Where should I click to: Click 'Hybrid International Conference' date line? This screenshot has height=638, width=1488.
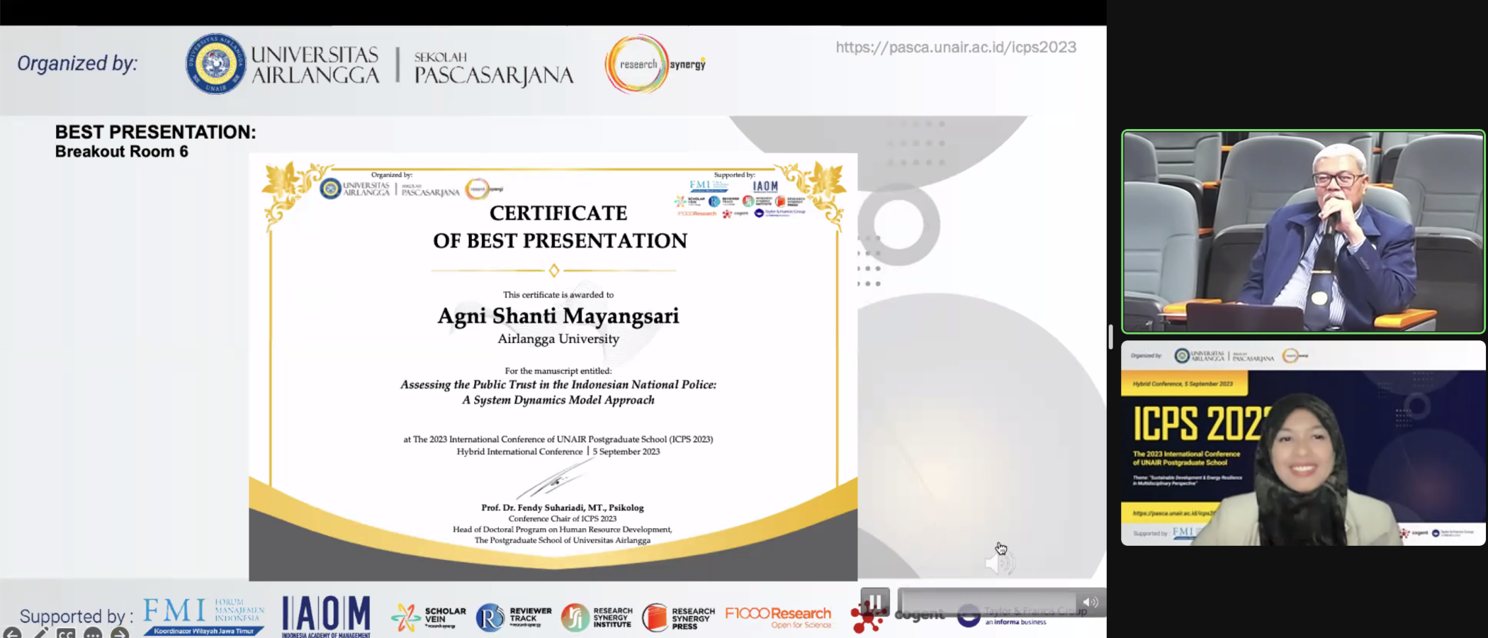click(558, 452)
